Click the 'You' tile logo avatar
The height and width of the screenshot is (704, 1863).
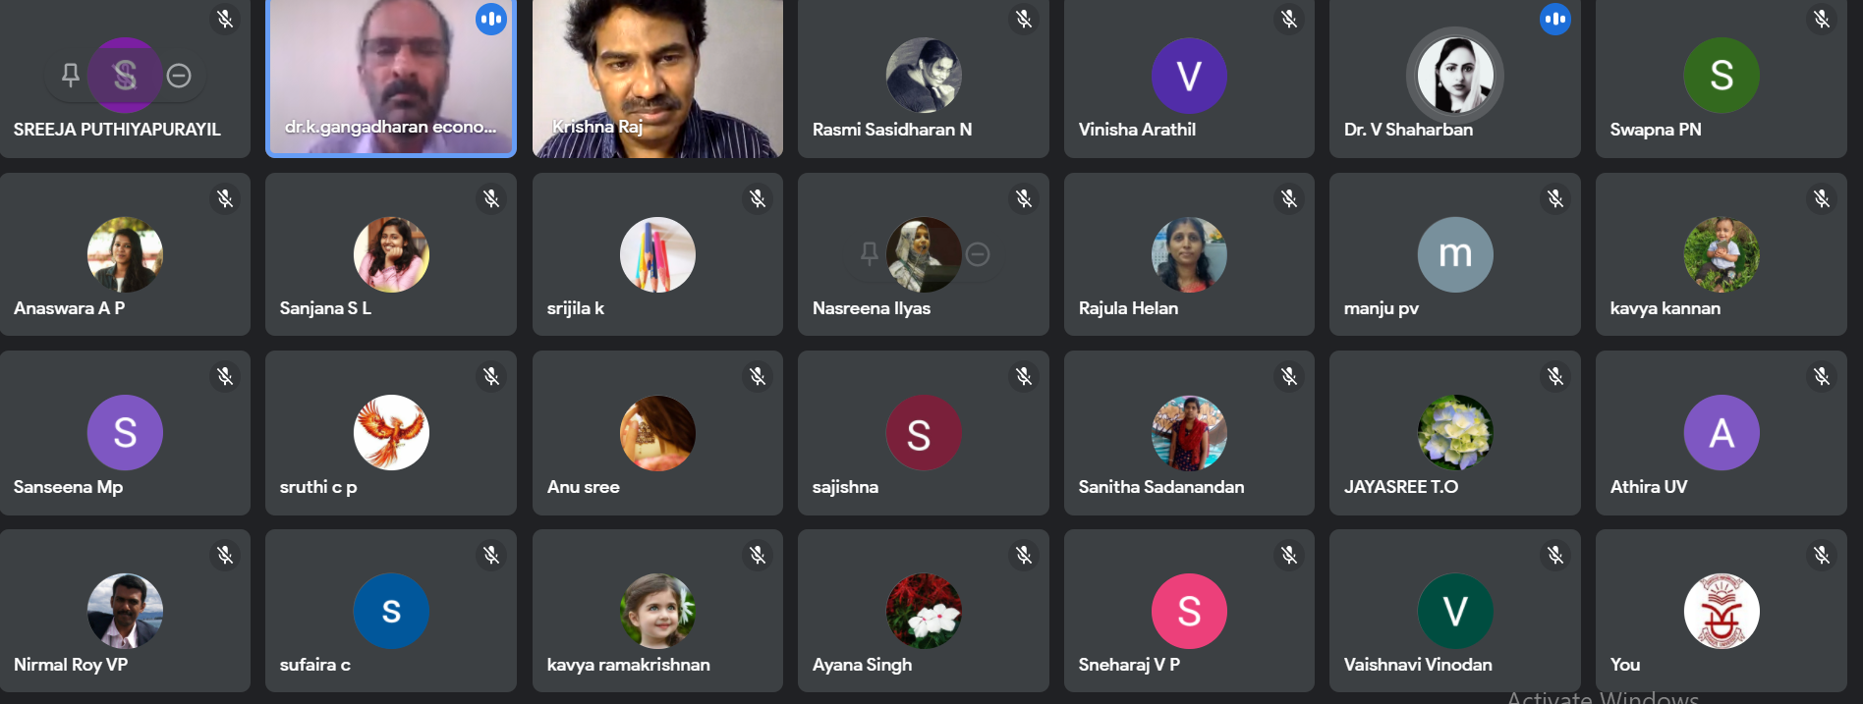1722,611
